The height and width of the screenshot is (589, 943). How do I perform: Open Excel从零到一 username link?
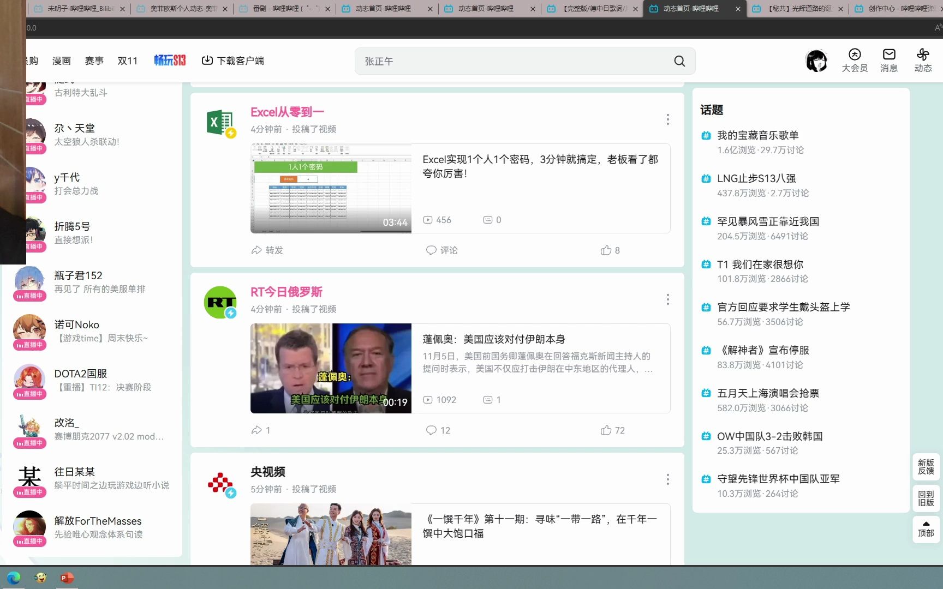click(x=287, y=112)
